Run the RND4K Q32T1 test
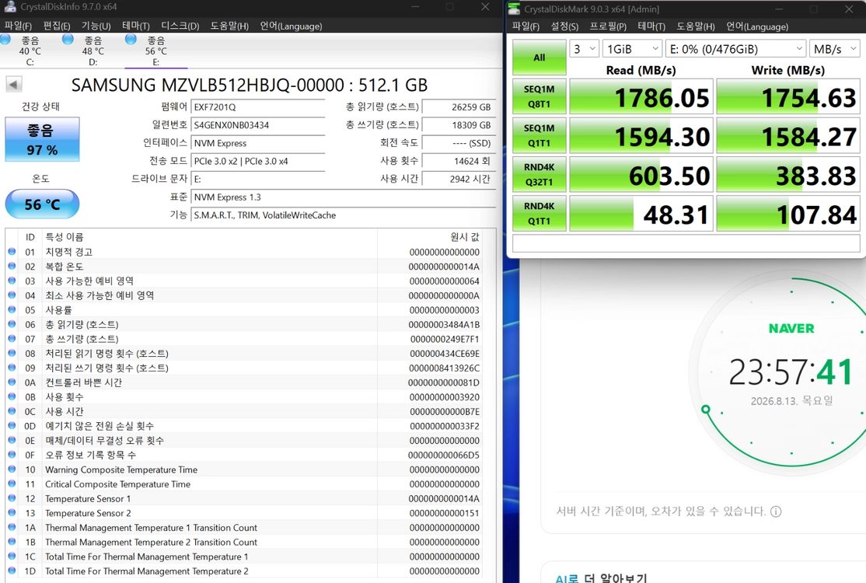This screenshot has height=583, width=866. 539,174
